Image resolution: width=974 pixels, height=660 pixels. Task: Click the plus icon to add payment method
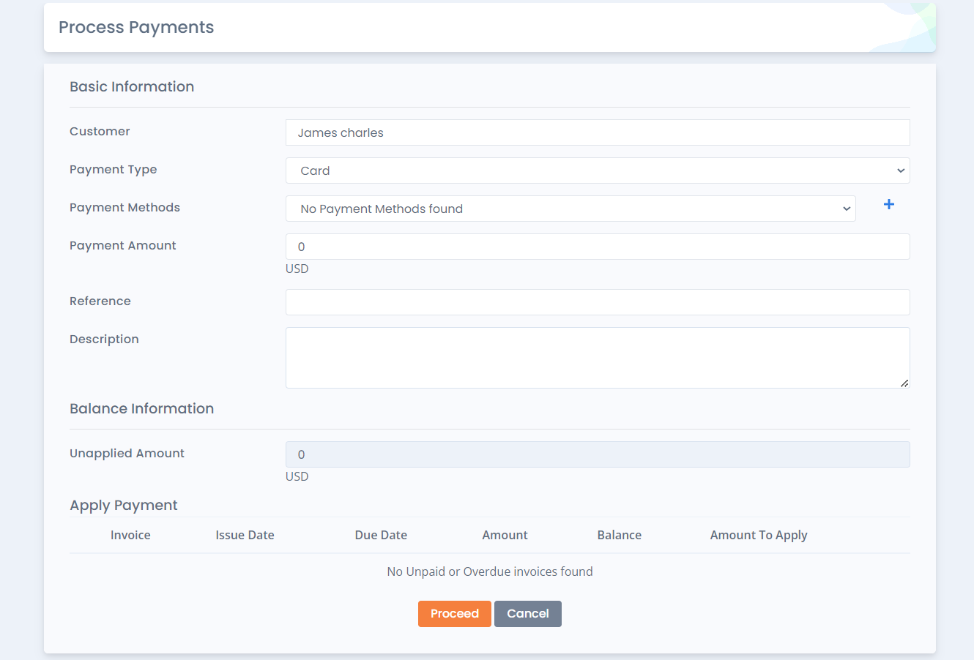point(888,206)
